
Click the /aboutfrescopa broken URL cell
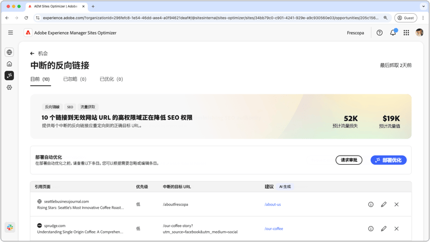(175, 204)
